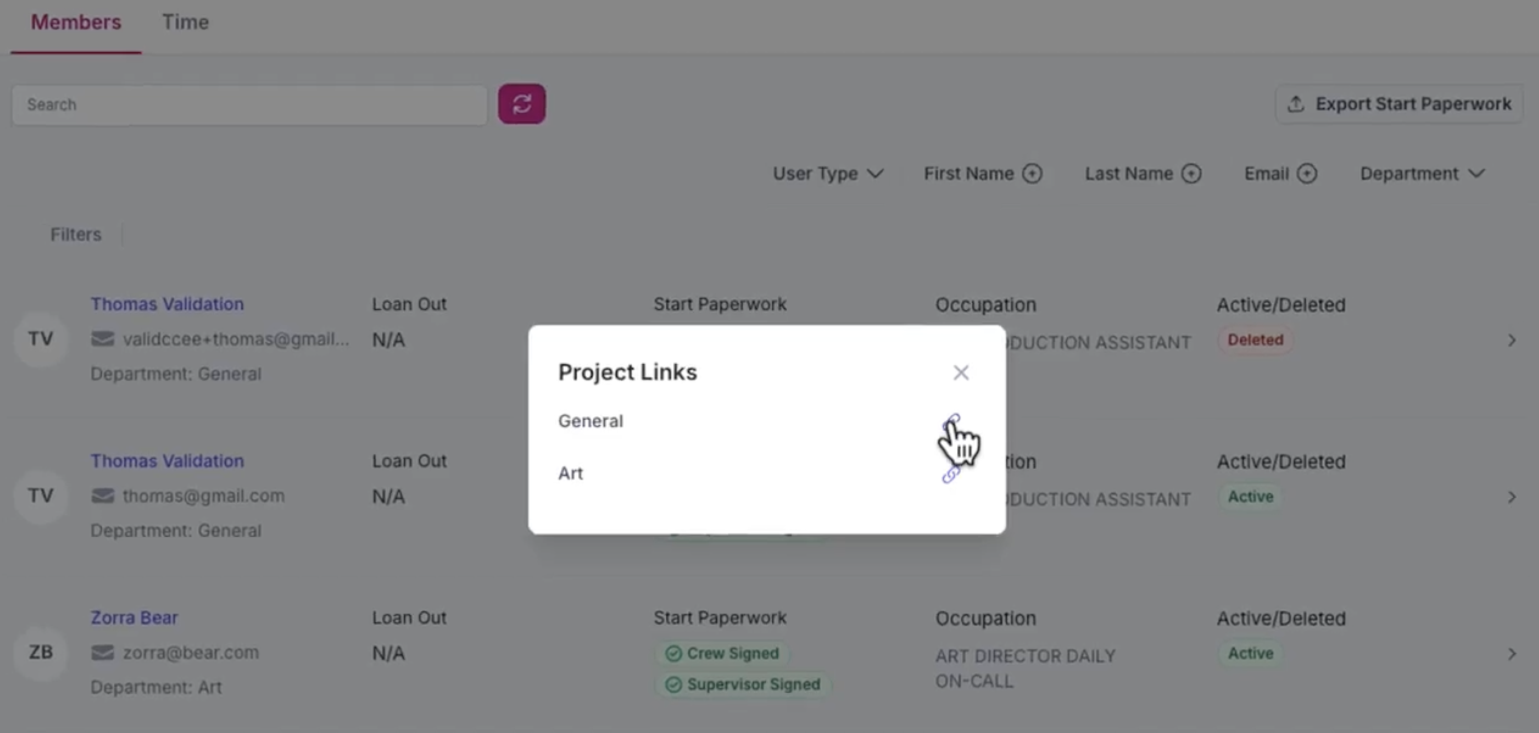Screen dimensions: 1539x733
Task: Click the Department: Art text
Action: click(x=156, y=687)
